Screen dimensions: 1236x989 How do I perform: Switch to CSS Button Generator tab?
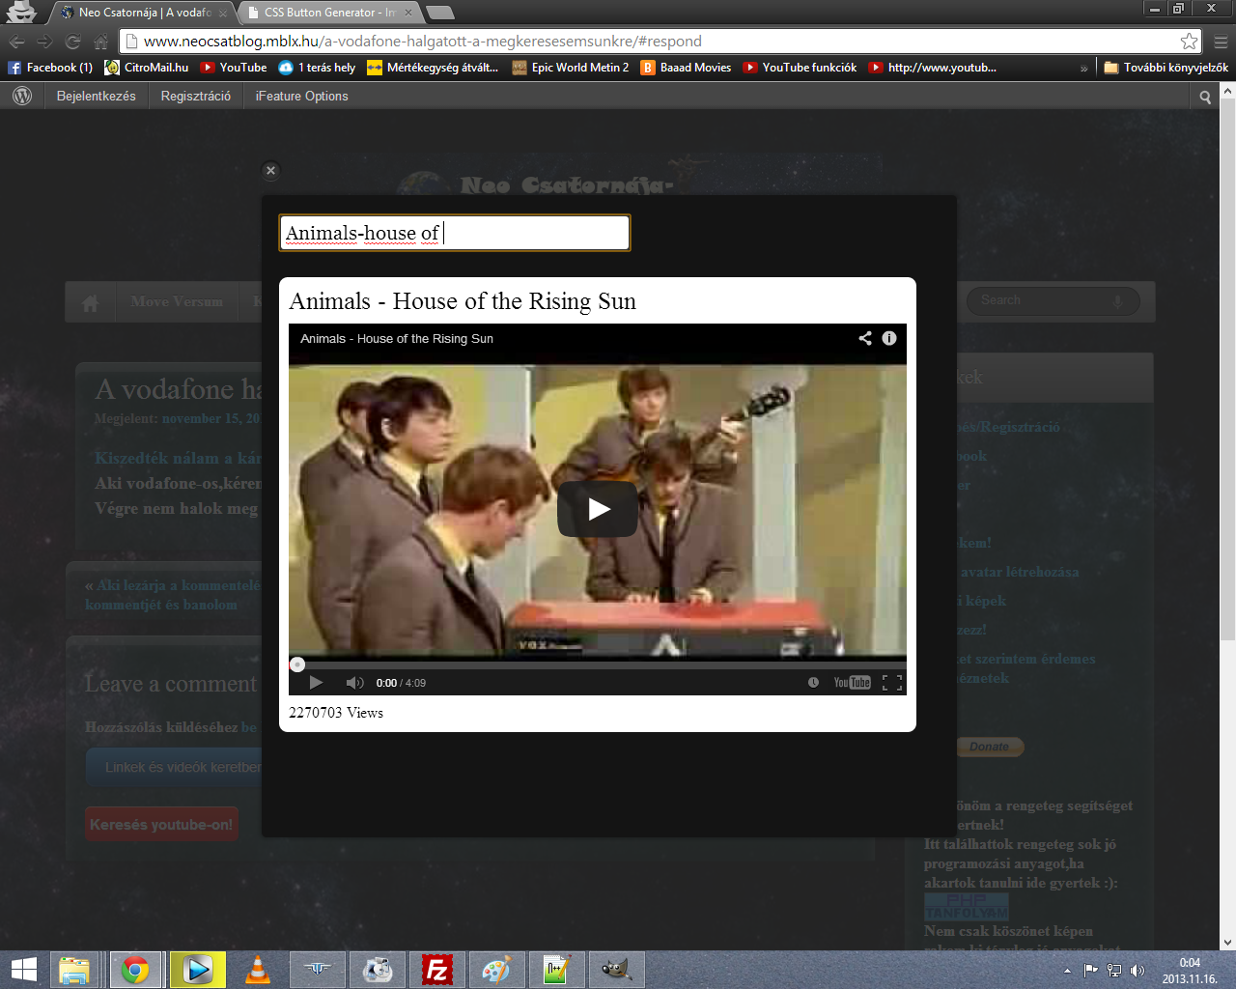click(x=328, y=13)
